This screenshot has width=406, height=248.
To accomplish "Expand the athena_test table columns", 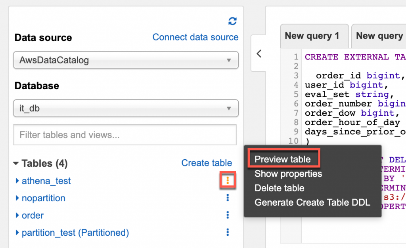I will pos(17,181).
